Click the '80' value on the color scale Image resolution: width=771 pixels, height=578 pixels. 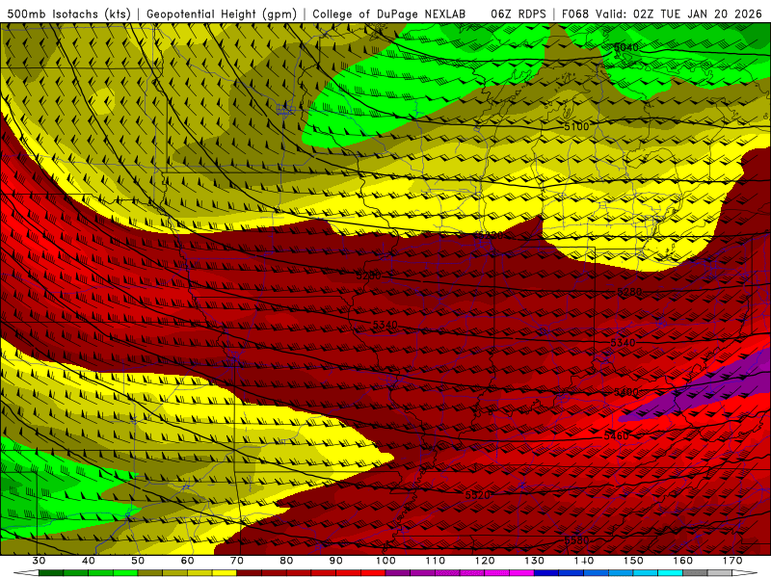point(286,561)
